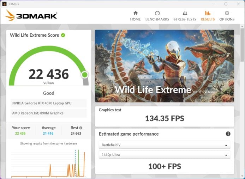Select the Results chart icon
Screen dimensions: 245x179
pos(208,13)
